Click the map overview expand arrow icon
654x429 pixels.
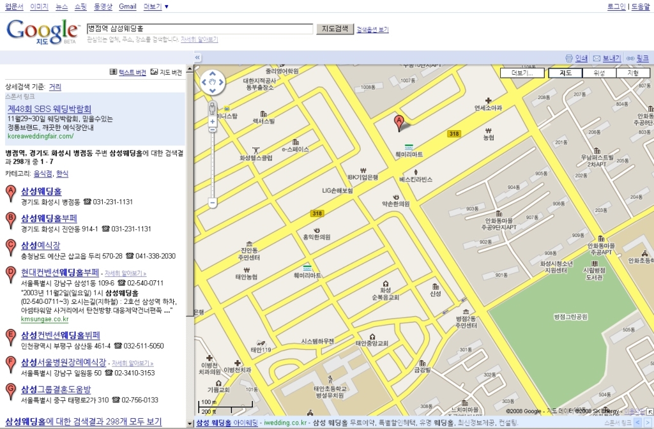point(650,412)
